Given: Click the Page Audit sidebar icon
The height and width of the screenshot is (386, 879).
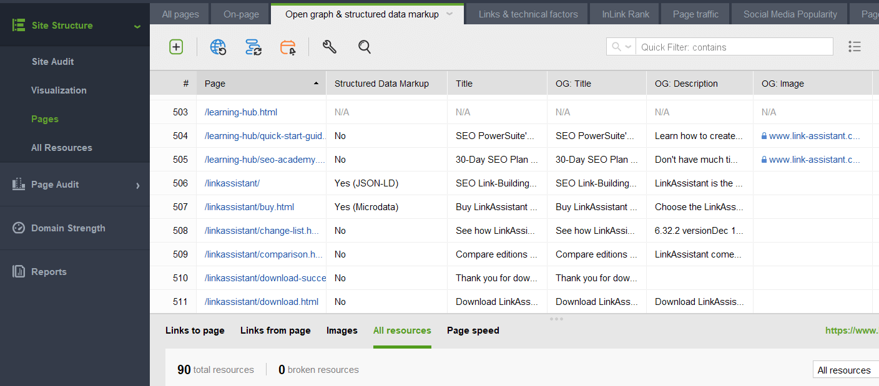Looking at the screenshot, I should tap(19, 185).
